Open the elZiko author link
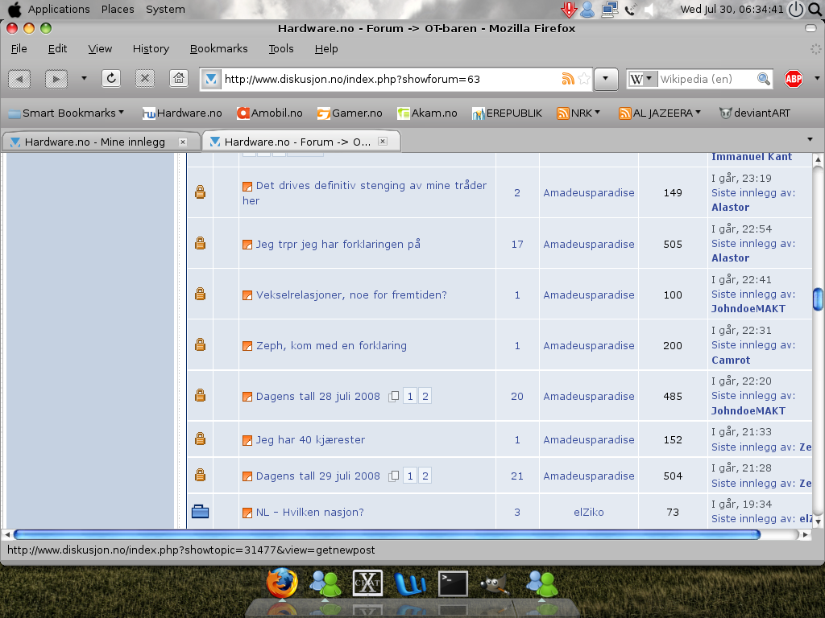 pyautogui.click(x=589, y=512)
